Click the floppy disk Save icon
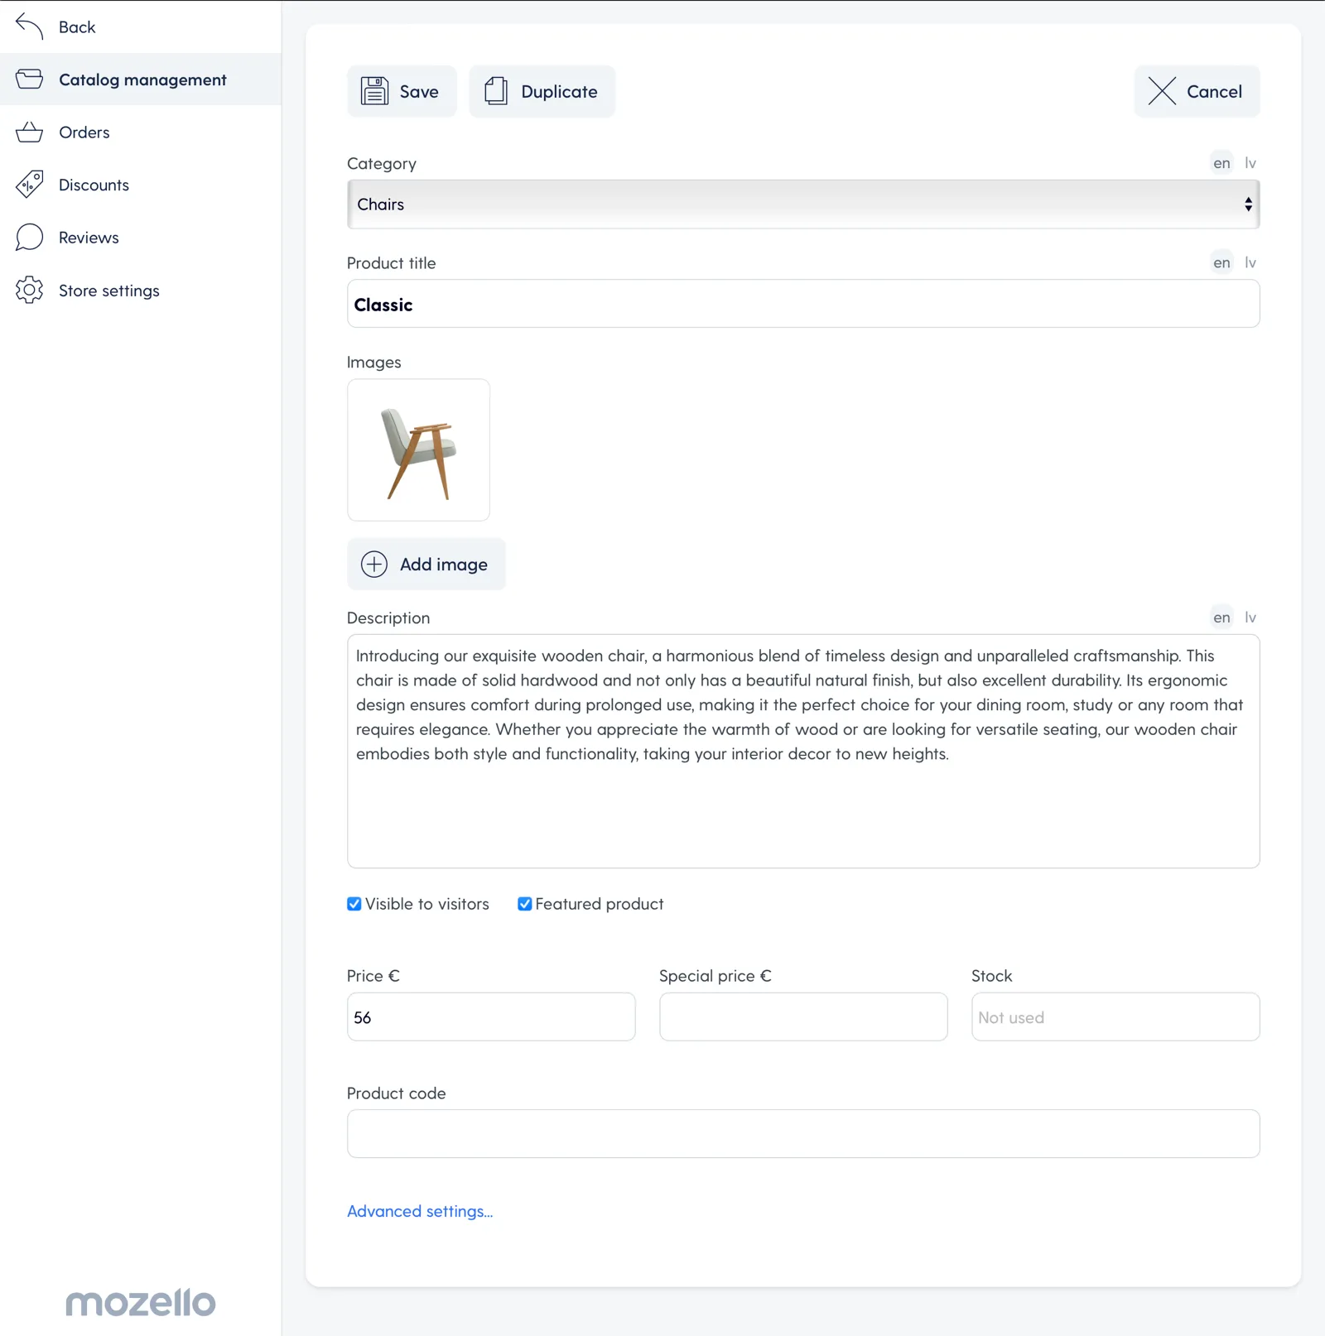This screenshot has width=1325, height=1336. (374, 91)
